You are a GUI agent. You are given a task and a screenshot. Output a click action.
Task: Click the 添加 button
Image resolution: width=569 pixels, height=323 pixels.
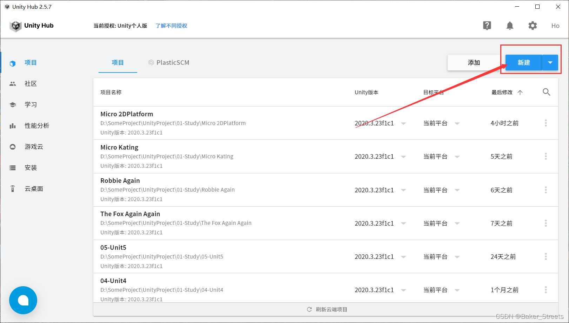pos(474,63)
